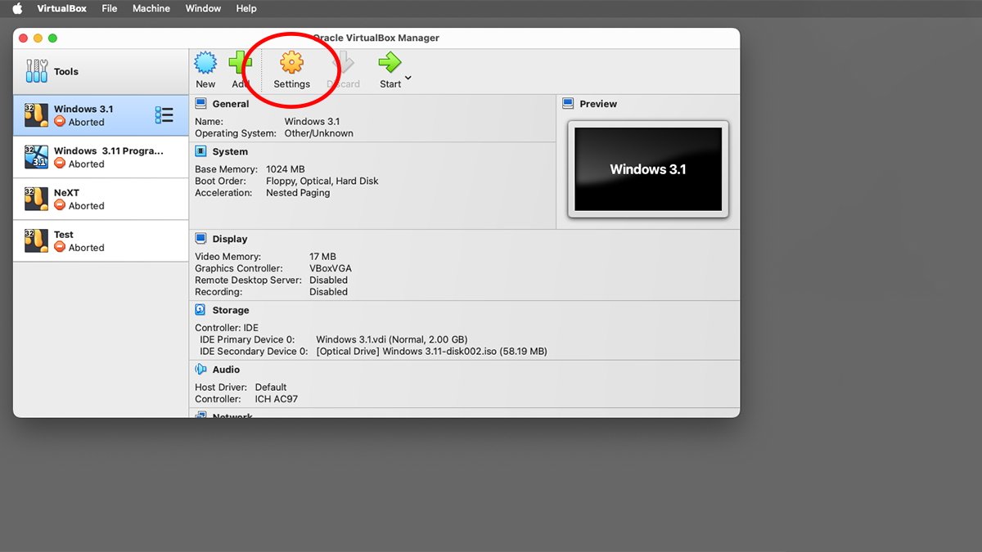Viewport: 982px width, 552px height.
Task: Click Windows 3.11 machine OS icon
Action: 36,157
